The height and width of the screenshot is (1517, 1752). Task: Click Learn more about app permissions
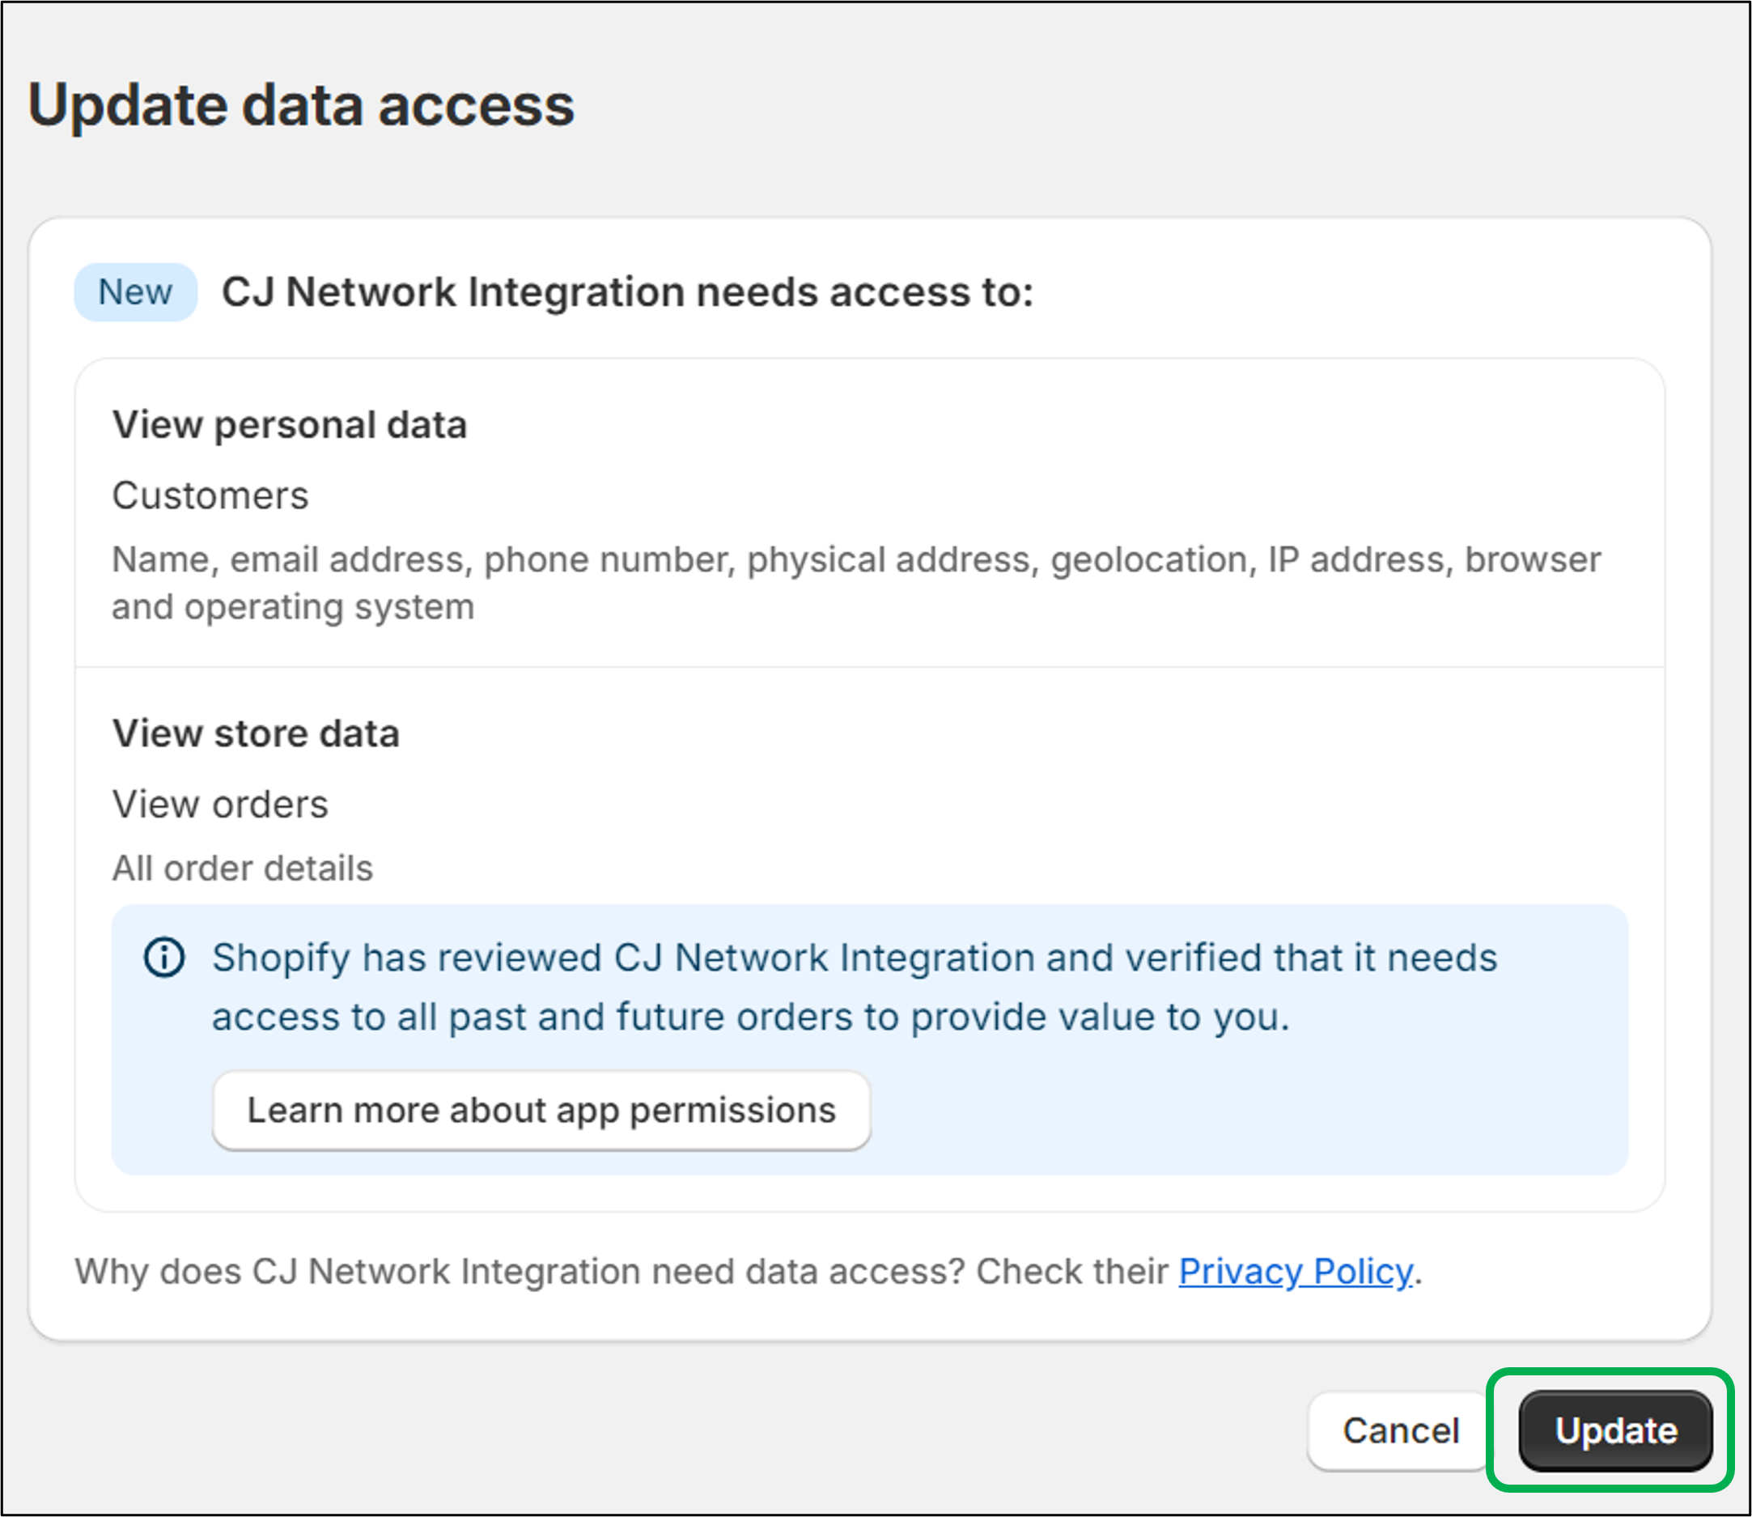tap(541, 1111)
